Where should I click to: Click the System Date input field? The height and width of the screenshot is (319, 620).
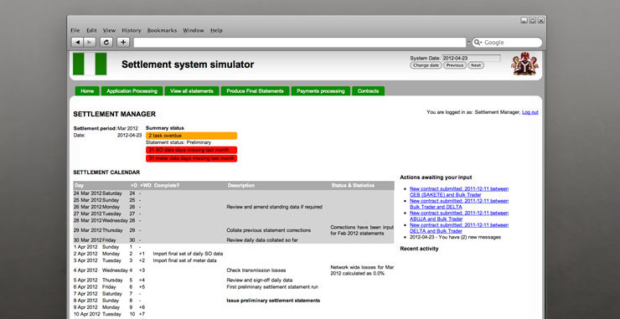471,58
